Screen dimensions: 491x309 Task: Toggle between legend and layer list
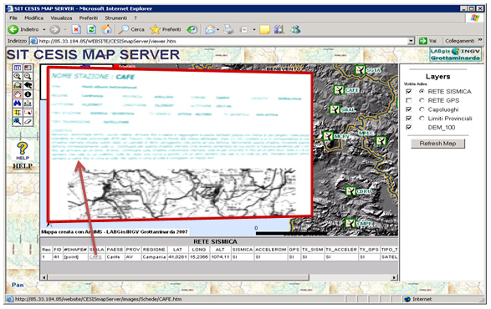(x=18, y=68)
